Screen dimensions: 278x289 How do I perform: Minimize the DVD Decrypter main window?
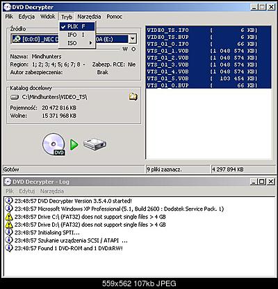coord(254,7)
